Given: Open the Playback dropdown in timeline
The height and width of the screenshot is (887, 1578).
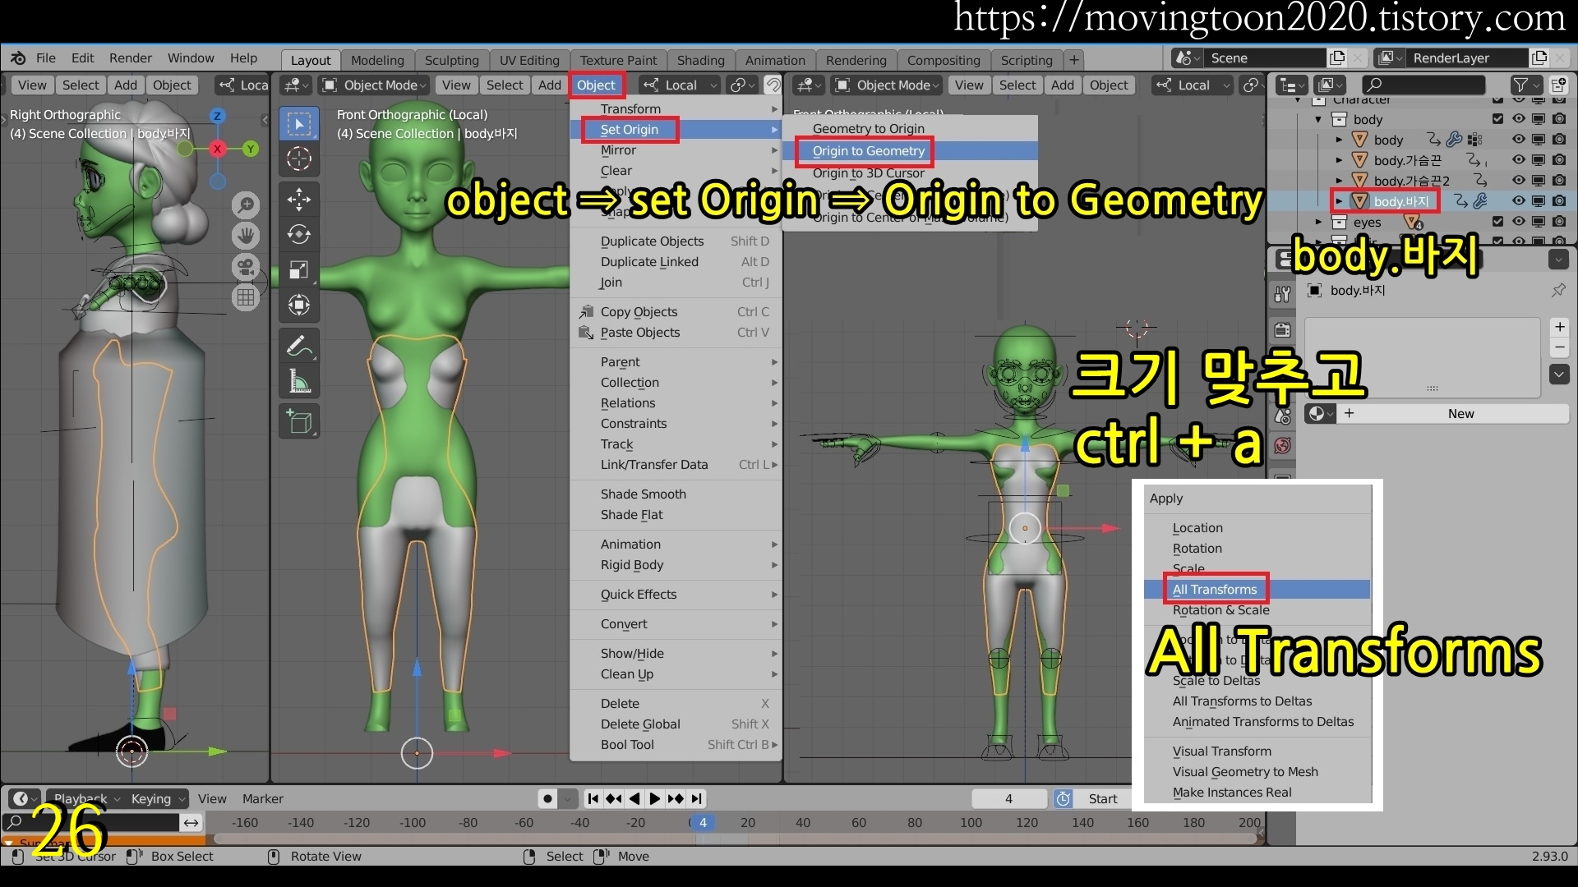Looking at the screenshot, I should click(86, 798).
